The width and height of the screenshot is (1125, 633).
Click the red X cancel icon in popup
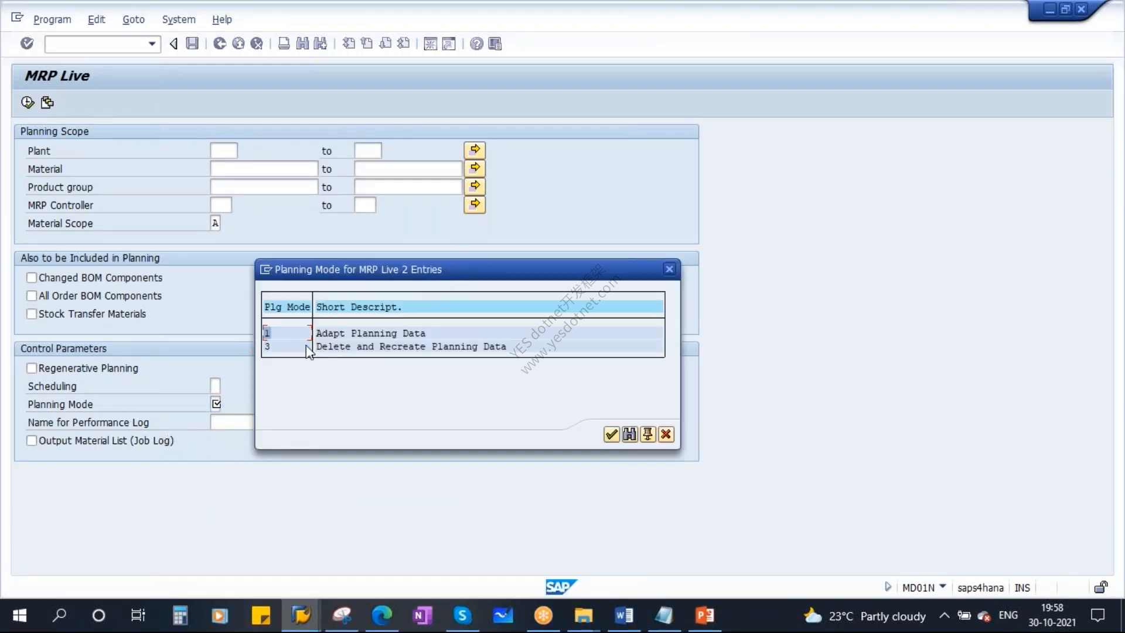[x=666, y=434]
